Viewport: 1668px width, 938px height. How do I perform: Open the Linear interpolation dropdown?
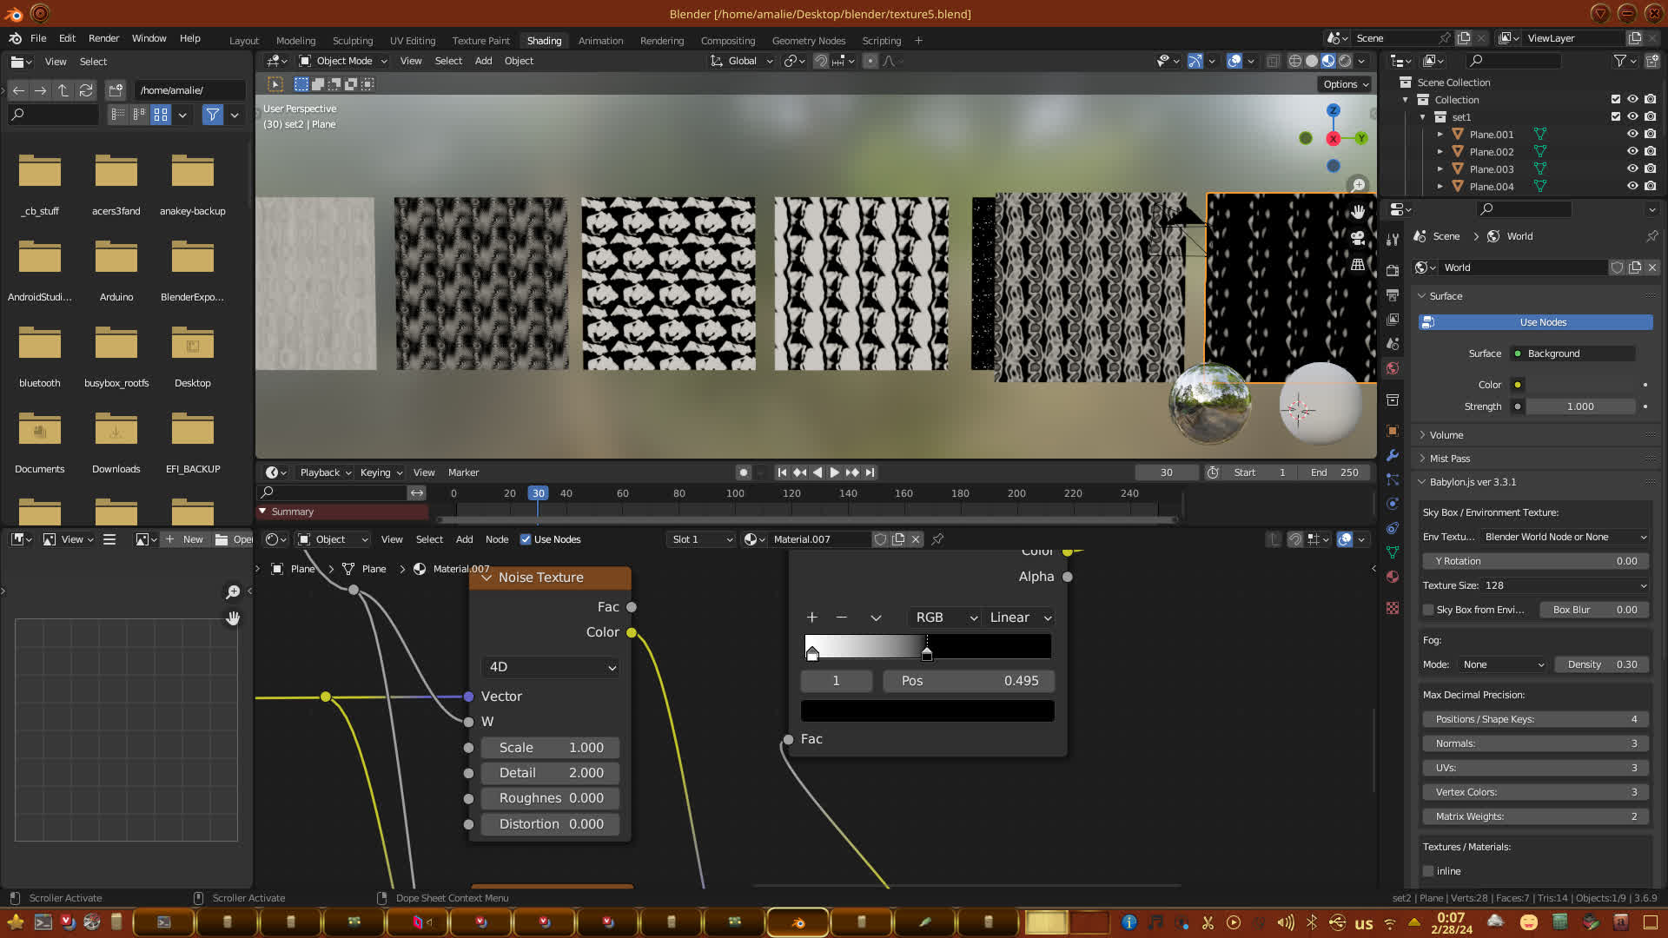tap(1020, 618)
